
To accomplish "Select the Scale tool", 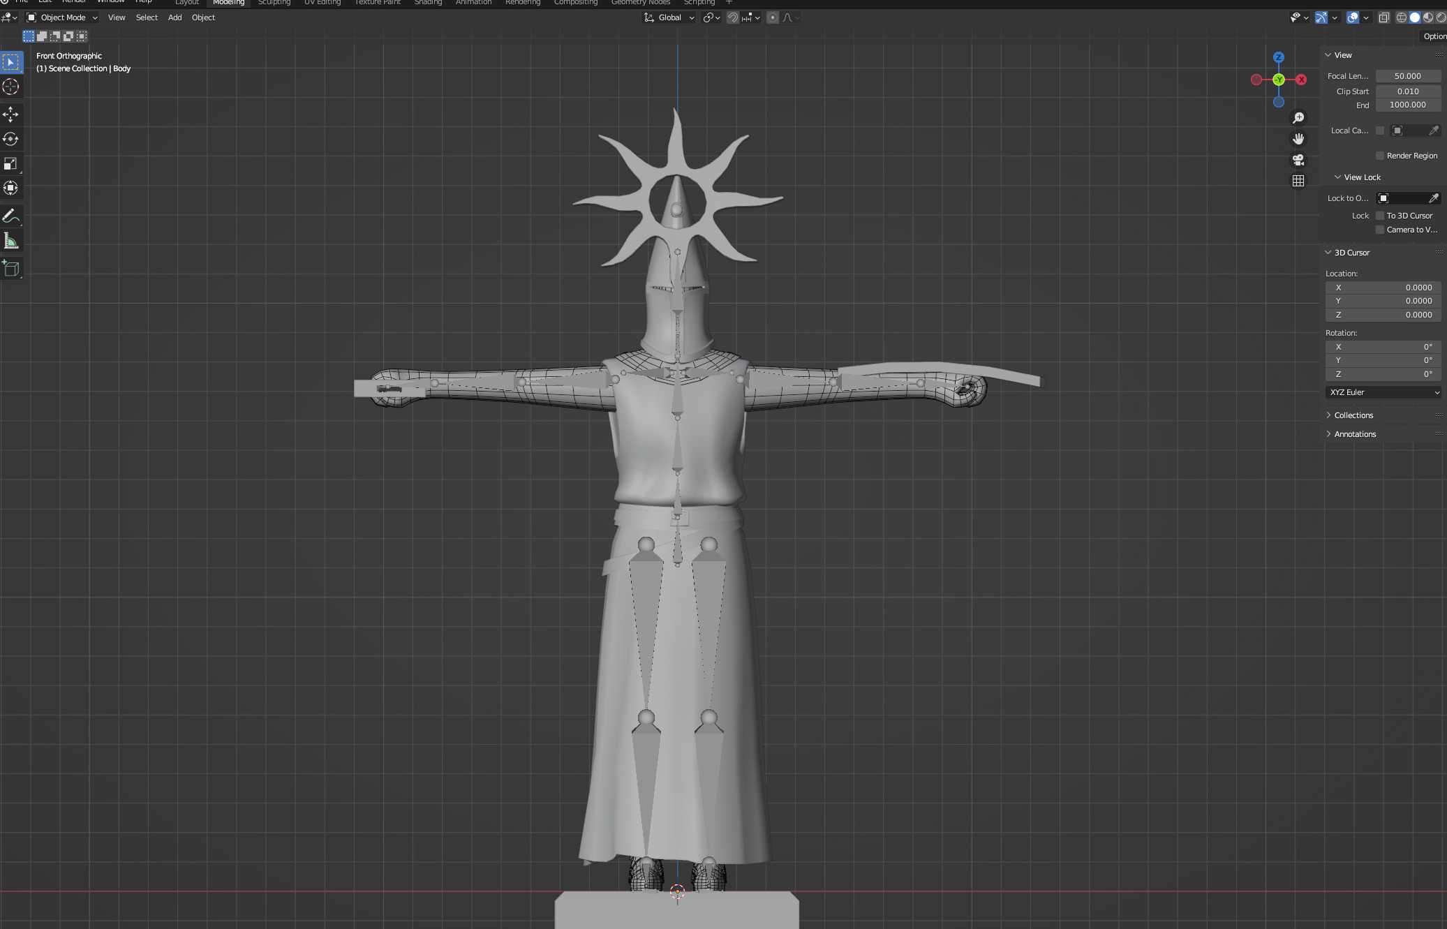I will coord(10,163).
